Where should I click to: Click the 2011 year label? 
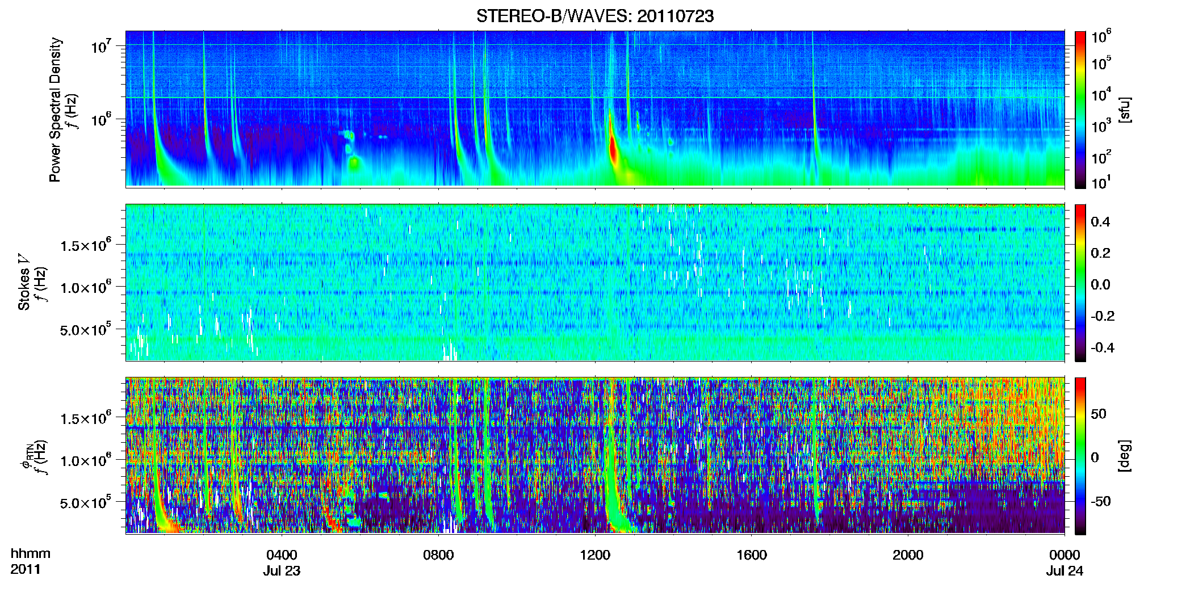(x=26, y=569)
